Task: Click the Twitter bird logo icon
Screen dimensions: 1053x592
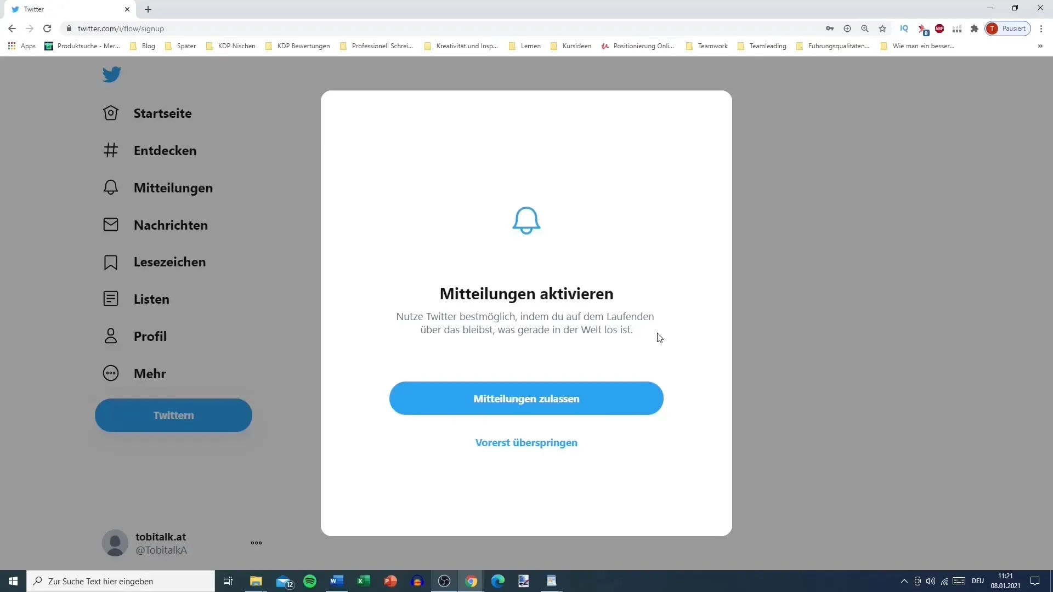Action: click(111, 75)
